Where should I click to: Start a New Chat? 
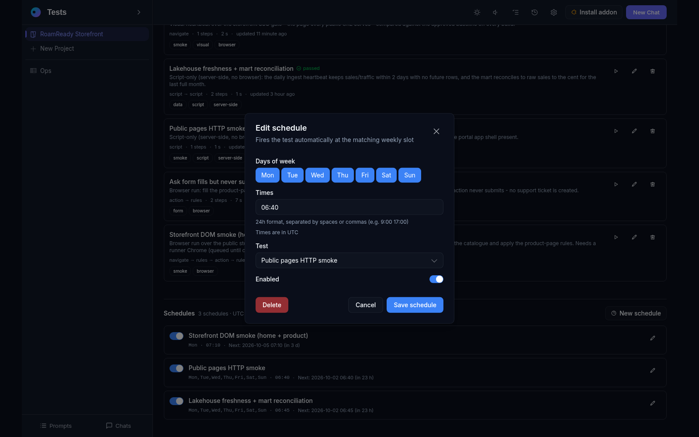(646, 12)
